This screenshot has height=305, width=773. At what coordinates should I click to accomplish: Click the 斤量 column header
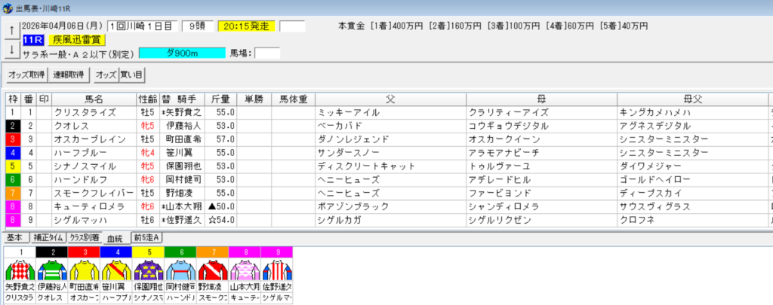(220, 99)
